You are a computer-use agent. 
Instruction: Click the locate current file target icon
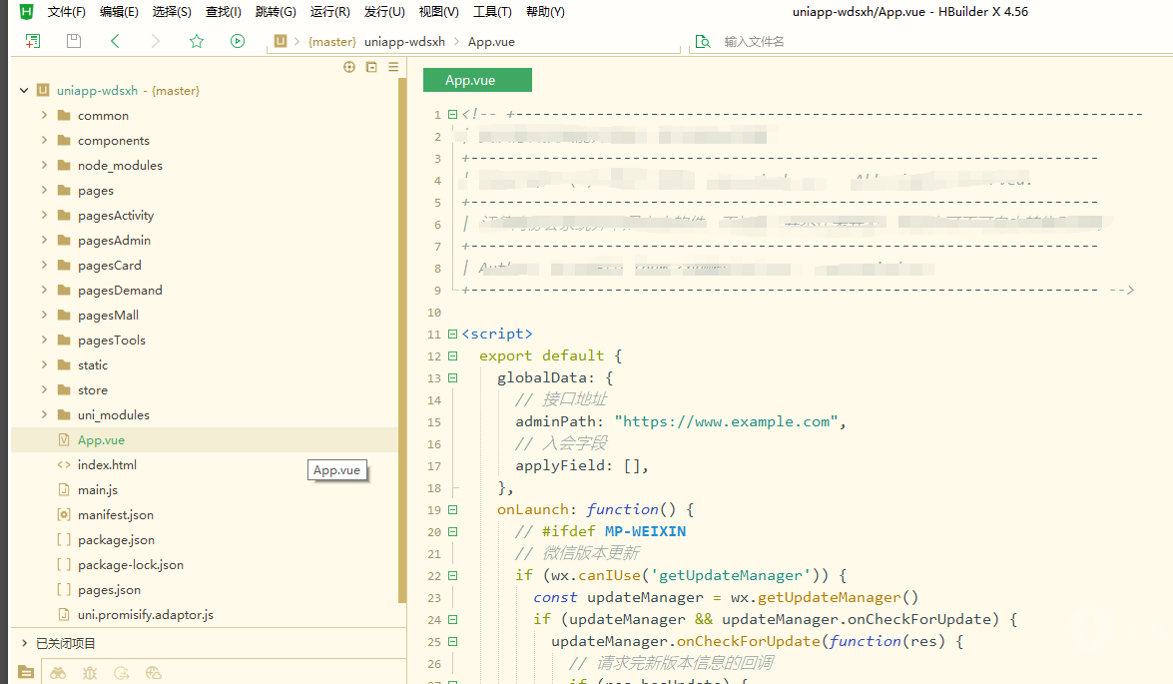(x=349, y=67)
